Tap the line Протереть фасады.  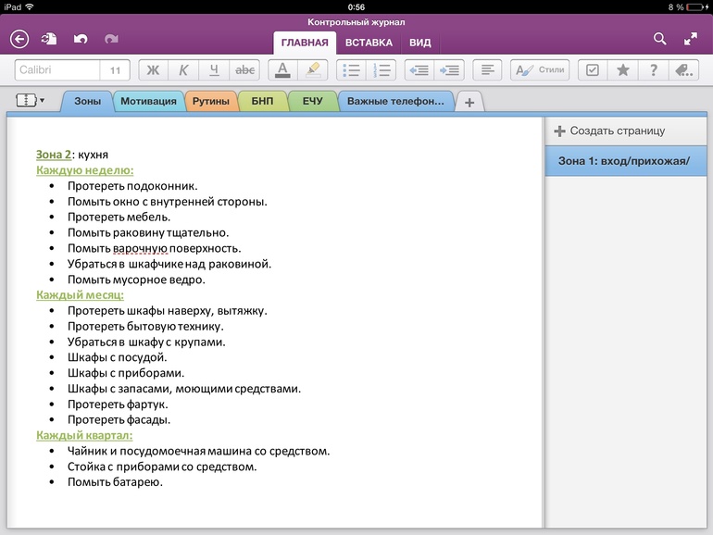119,420
